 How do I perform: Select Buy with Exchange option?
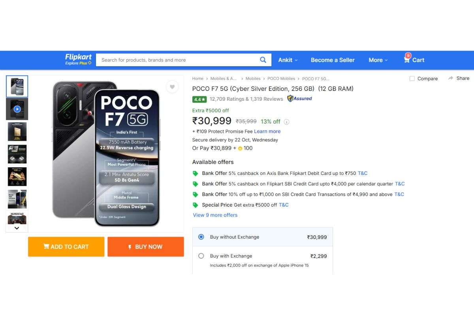pyautogui.click(x=201, y=256)
